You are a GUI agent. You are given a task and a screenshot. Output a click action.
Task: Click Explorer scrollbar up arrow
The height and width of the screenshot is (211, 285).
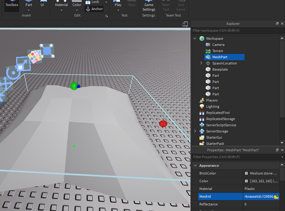(x=282, y=38)
